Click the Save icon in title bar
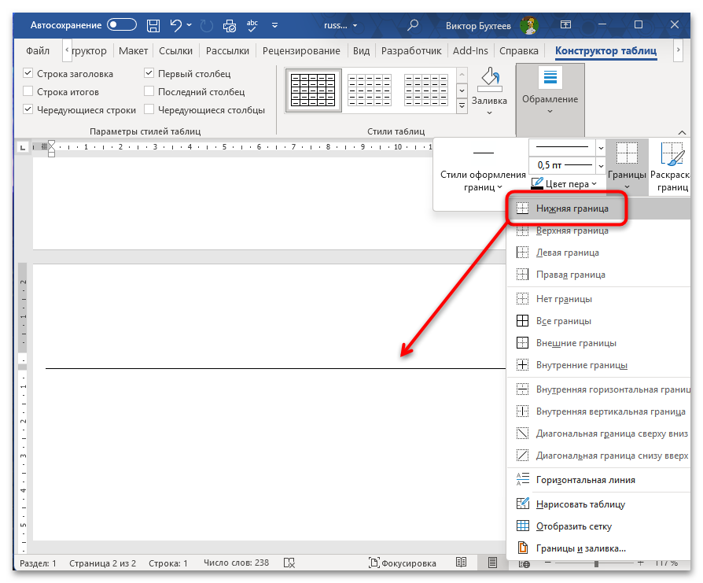The image size is (703, 583). click(153, 25)
